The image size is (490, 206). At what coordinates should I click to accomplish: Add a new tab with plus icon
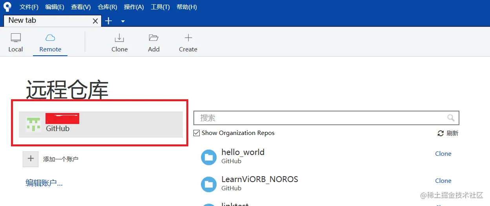(109, 21)
